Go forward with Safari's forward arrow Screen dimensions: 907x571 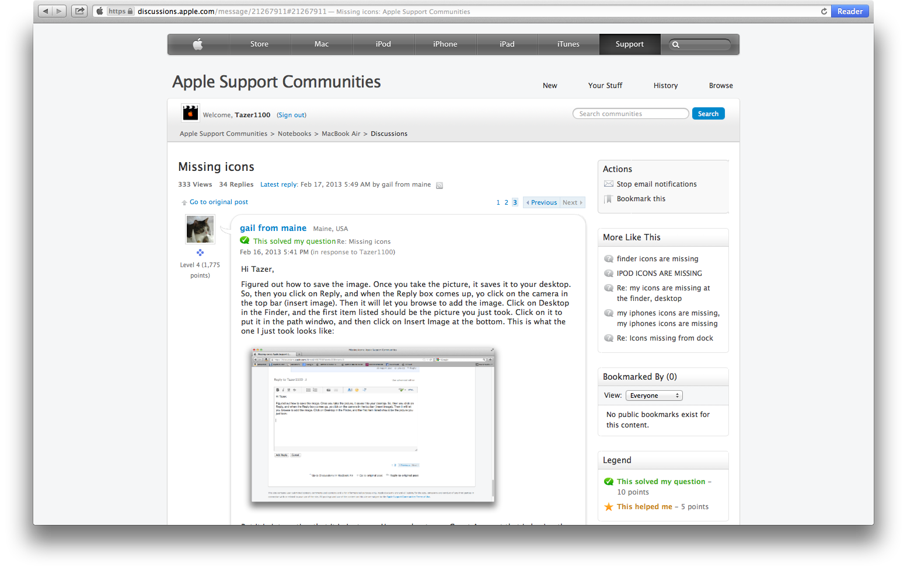pos(59,11)
